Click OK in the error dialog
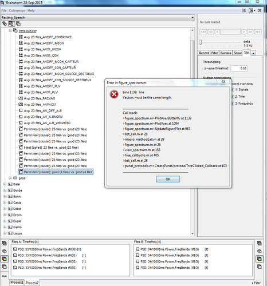The height and width of the screenshot is (286, 267). click(168, 179)
